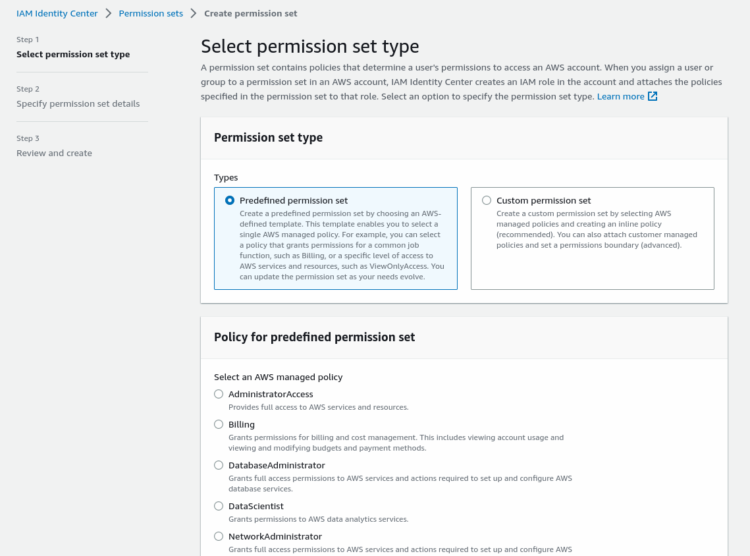Go to IAM Identity Center breadcrumb
The height and width of the screenshot is (556, 750).
pyautogui.click(x=57, y=13)
